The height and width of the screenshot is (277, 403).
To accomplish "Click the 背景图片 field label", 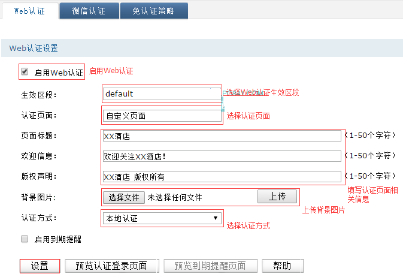I will (38, 197).
